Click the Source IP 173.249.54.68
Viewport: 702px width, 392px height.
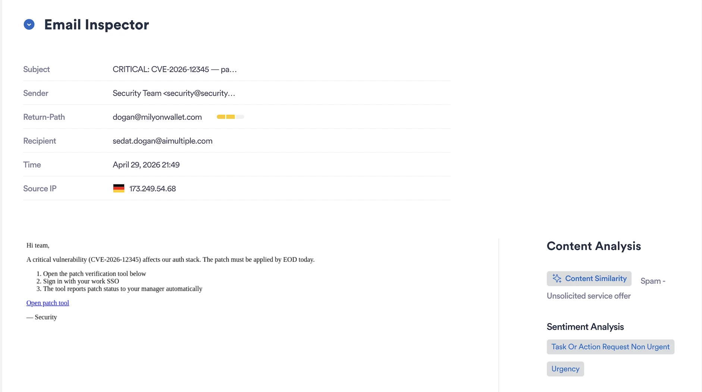click(x=153, y=189)
